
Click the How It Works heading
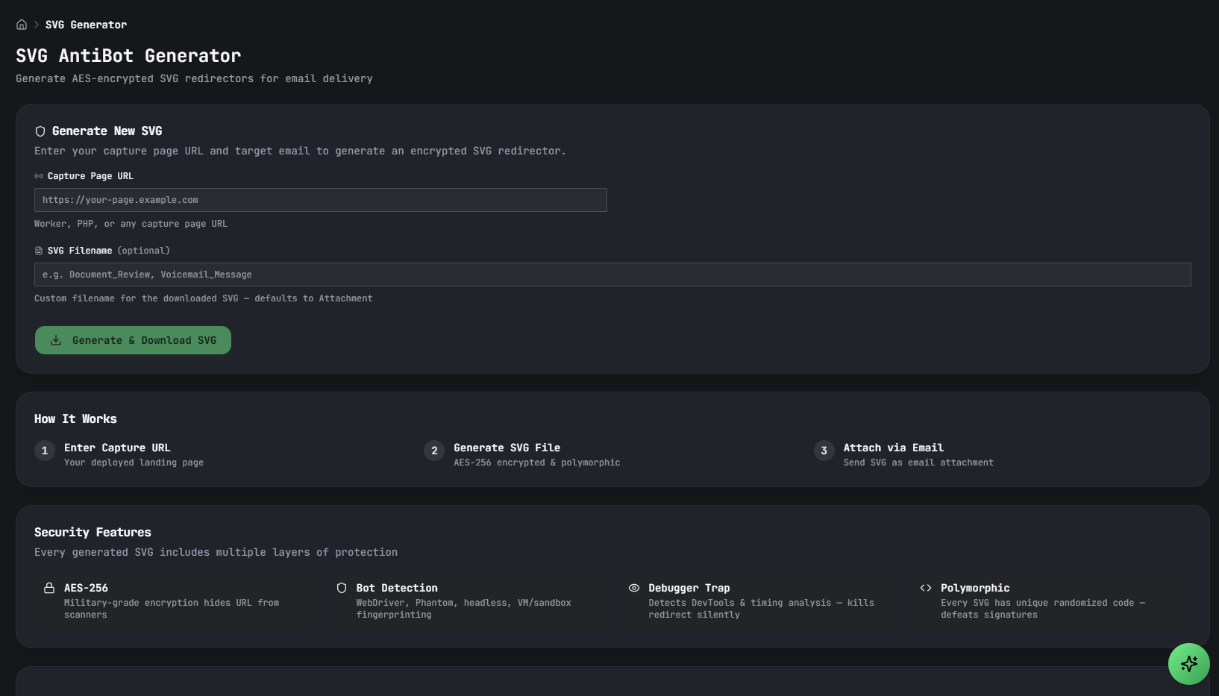click(x=75, y=419)
